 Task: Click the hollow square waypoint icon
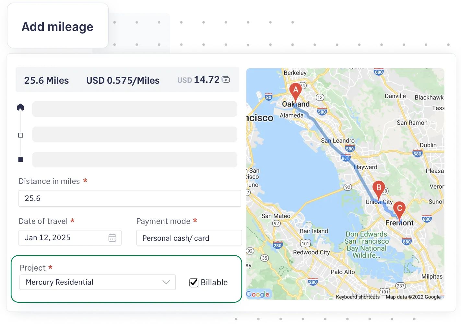click(20, 134)
